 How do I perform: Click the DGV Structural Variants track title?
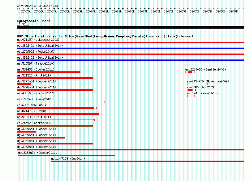point(105,36)
